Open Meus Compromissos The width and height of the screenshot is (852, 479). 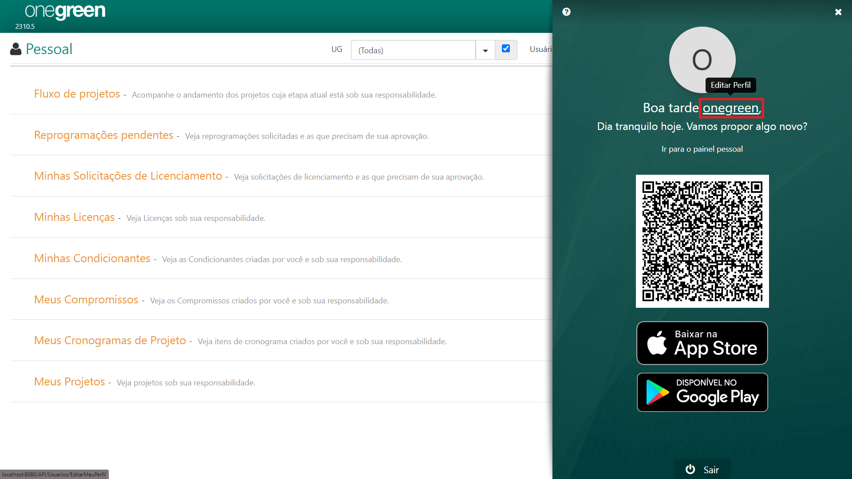coord(86,299)
